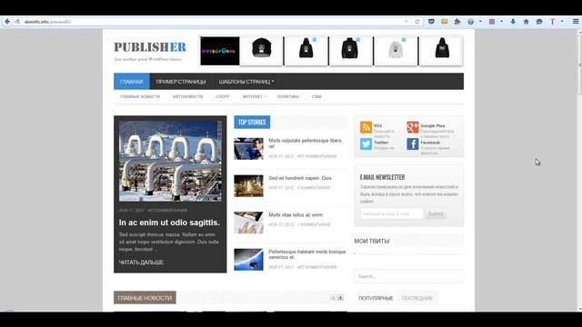Focus the newsletter email input field
The width and height of the screenshot is (582, 327).
(x=392, y=213)
